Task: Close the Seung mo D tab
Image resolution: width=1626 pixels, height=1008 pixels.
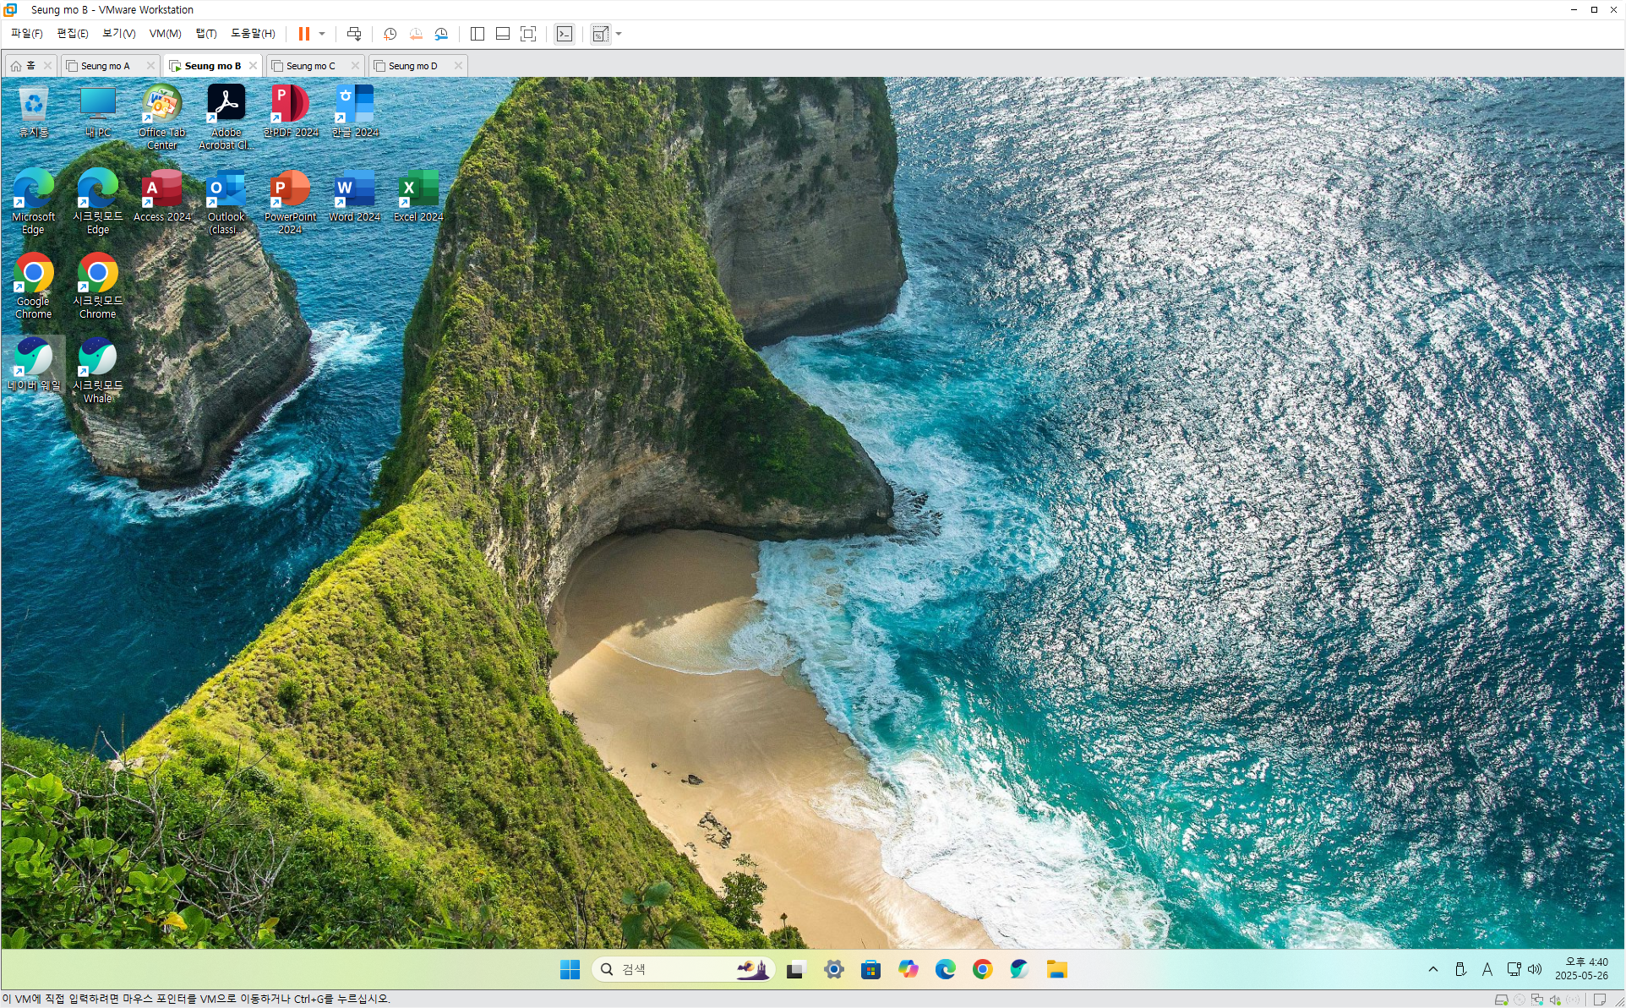Action: (458, 66)
